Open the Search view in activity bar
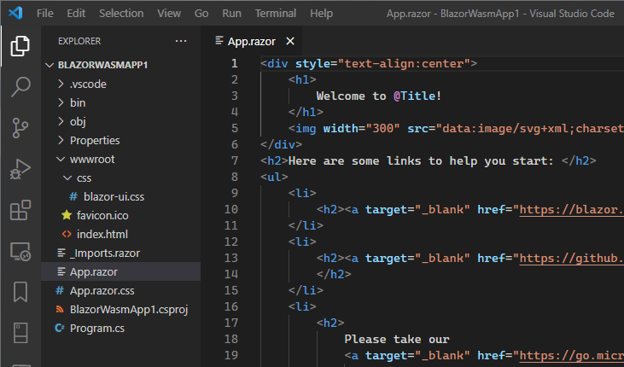This screenshot has height=367, width=624. coord(20,87)
